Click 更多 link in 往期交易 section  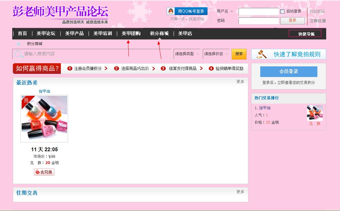coord(240,192)
